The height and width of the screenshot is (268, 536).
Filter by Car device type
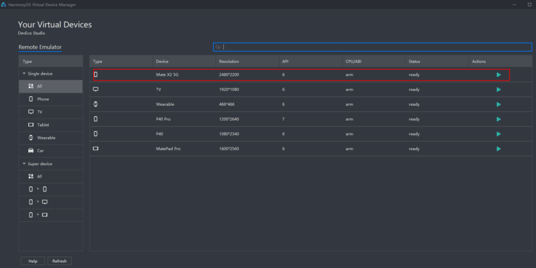point(40,151)
